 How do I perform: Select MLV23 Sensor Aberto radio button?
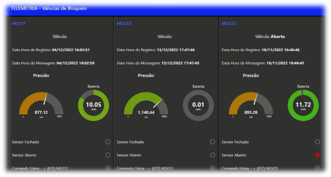pyautogui.click(x=213, y=155)
